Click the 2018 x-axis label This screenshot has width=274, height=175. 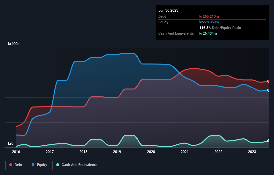pos(83,152)
